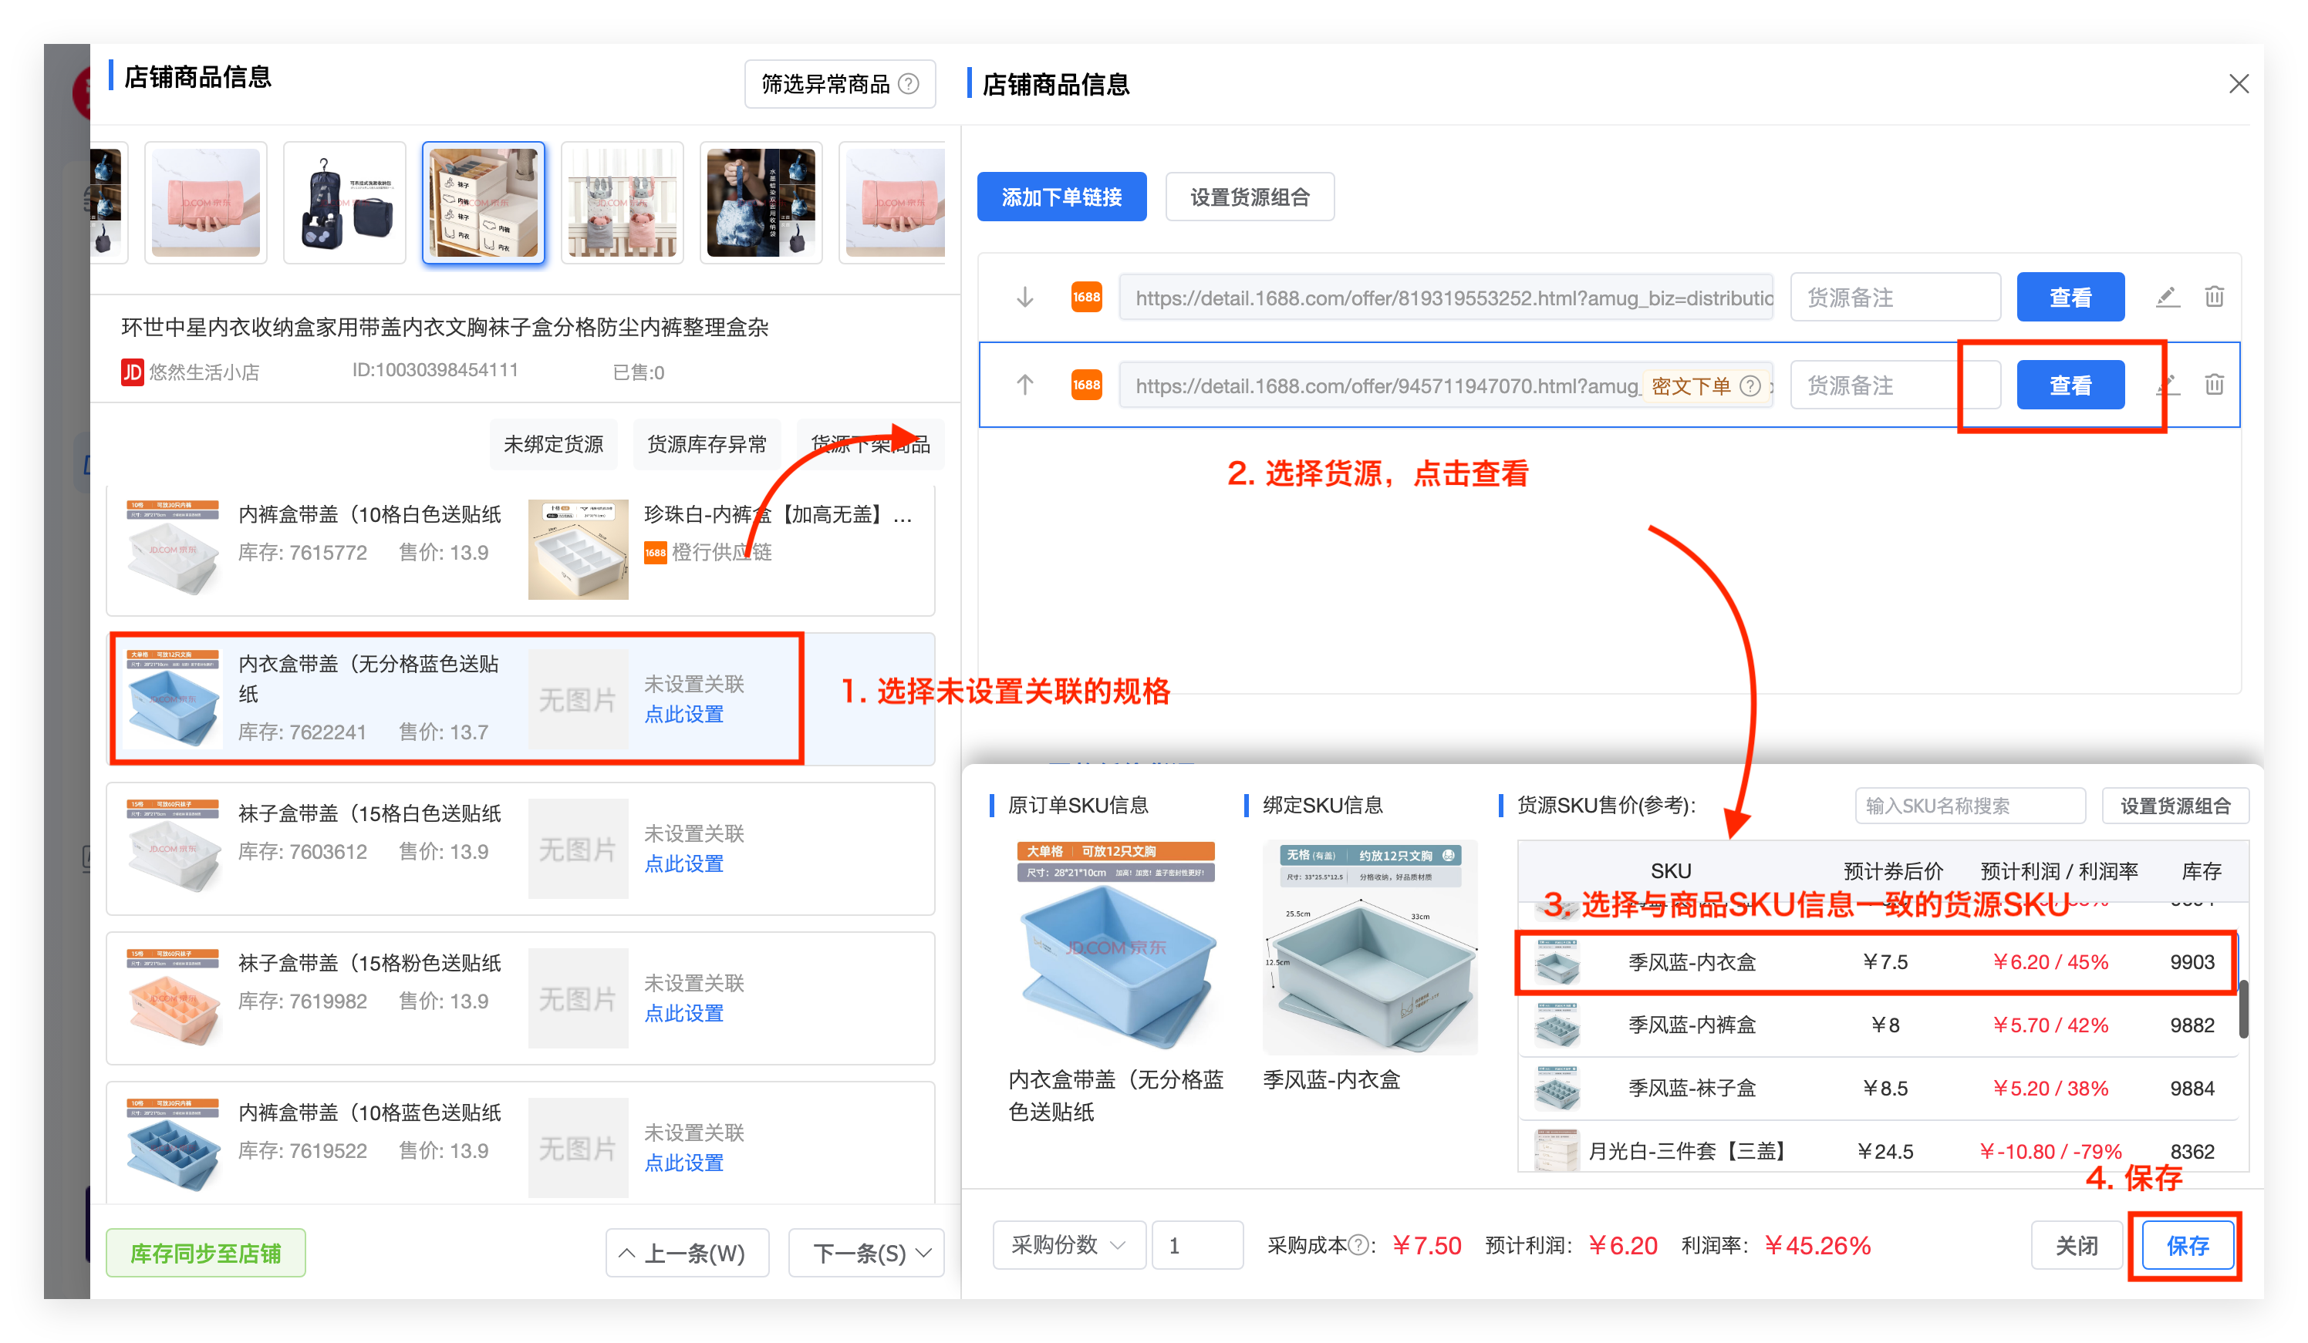The image size is (2308, 1343).
Task: Click 点此设置 link for 袜子盒带盖 15格白色
Action: (x=683, y=863)
